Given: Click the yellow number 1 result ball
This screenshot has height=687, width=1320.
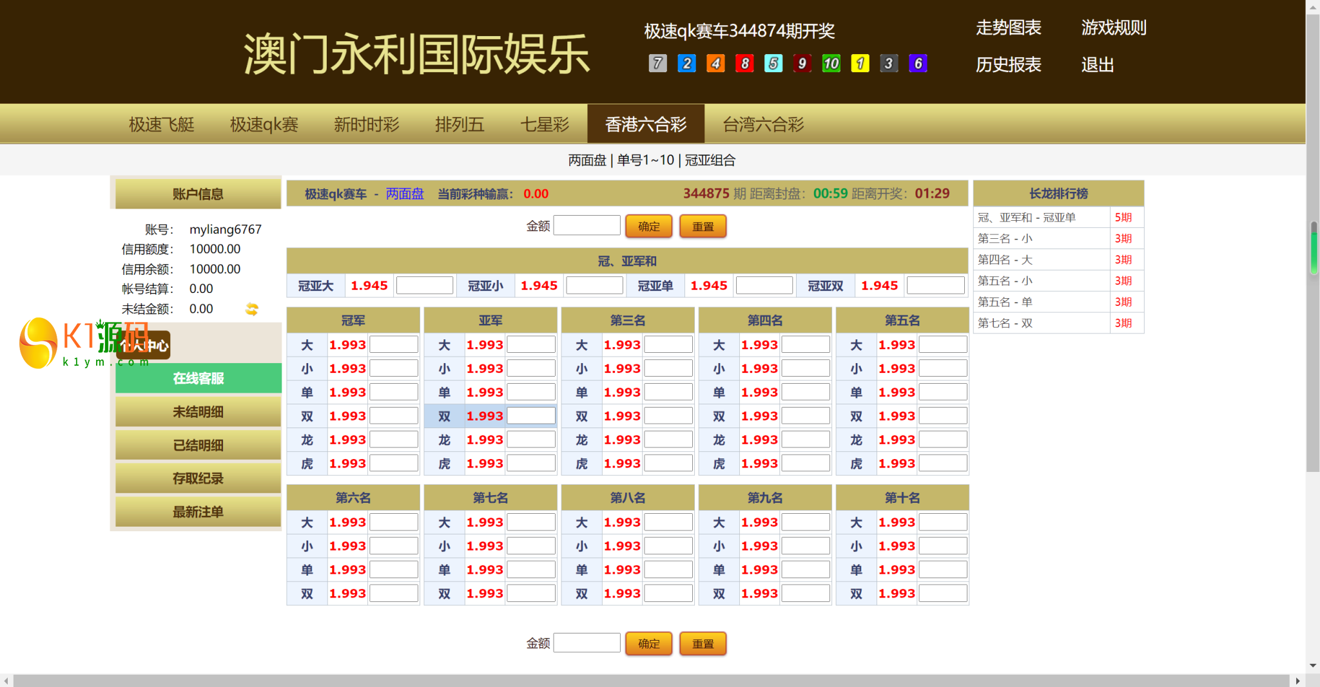Looking at the screenshot, I should (860, 63).
